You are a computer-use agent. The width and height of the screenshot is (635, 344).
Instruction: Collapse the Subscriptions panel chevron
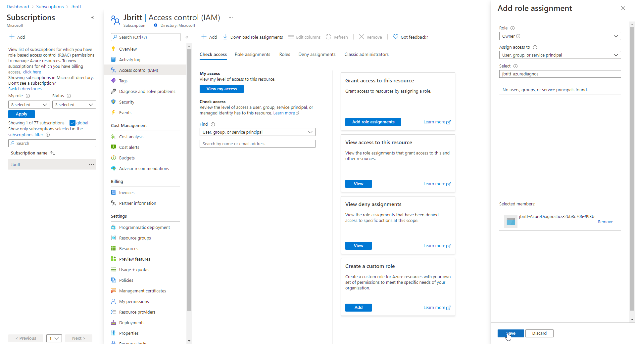click(x=92, y=18)
